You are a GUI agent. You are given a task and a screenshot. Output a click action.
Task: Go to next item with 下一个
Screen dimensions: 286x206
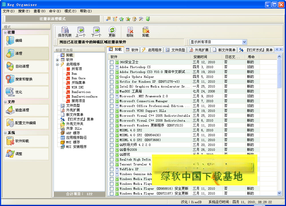96,31
